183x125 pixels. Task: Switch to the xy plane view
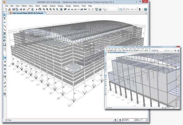coord(69,9)
